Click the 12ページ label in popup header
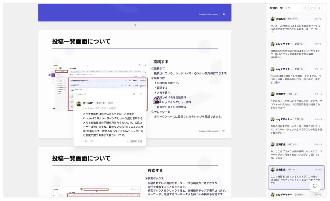Viewport: 330px width, 201px height. click(81, 94)
